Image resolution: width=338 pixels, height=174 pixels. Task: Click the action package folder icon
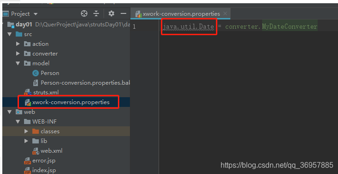click(x=27, y=44)
